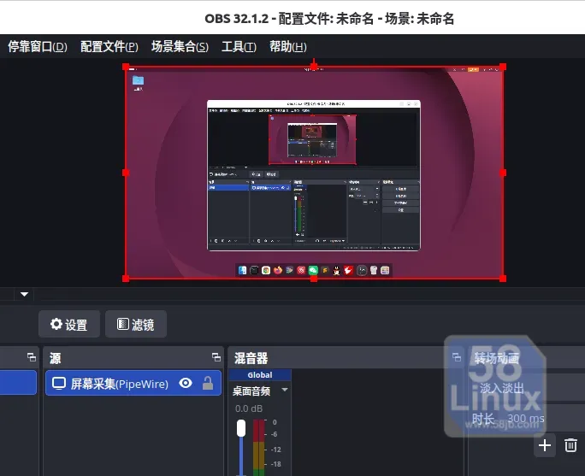Add a new scene transition with plus
Screen dimensions: 585x476
pos(545,445)
